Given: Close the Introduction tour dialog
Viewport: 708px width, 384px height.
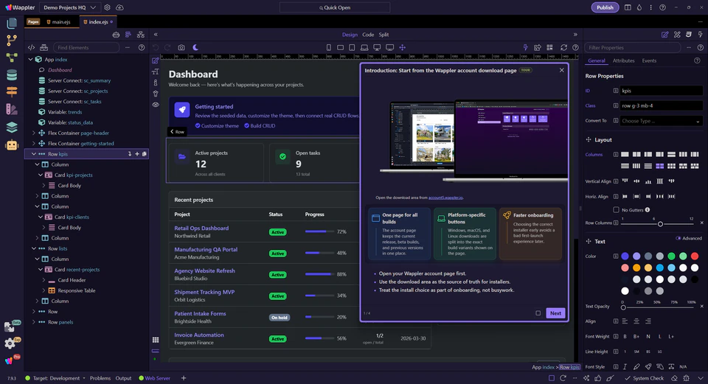Looking at the screenshot, I should click(x=562, y=70).
